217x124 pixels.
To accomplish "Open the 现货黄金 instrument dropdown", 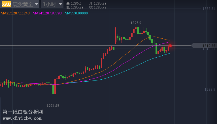I will [x=25, y=4].
